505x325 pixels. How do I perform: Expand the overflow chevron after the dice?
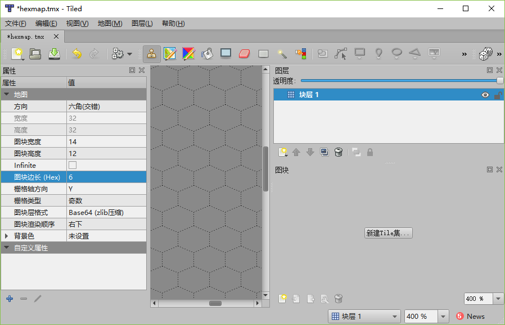pos(499,54)
